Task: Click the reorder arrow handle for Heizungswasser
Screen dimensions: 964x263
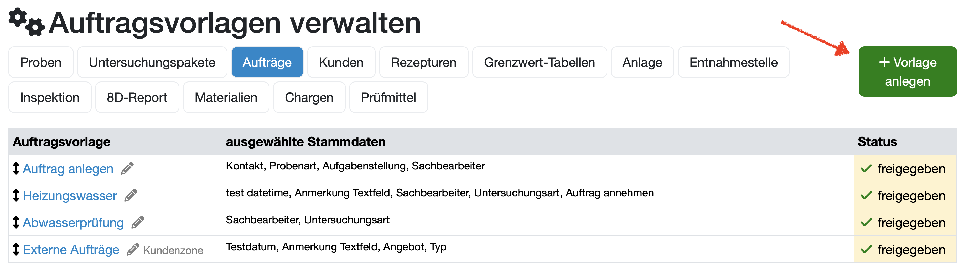Action: click(16, 195)
